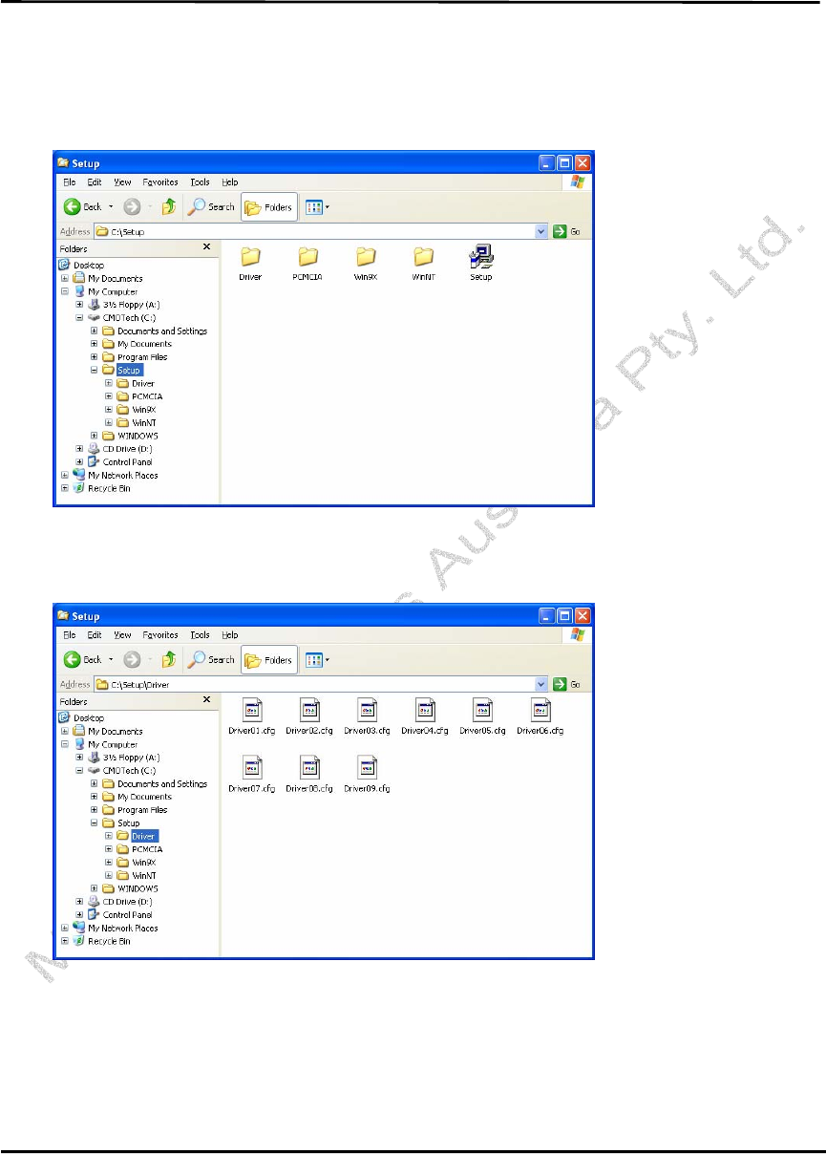This screenshot has height=1154, width=826.
Task: Expand CD Drive (D:) in C:\Setup\Driver window tree
Action: click(x=79, y=901)
